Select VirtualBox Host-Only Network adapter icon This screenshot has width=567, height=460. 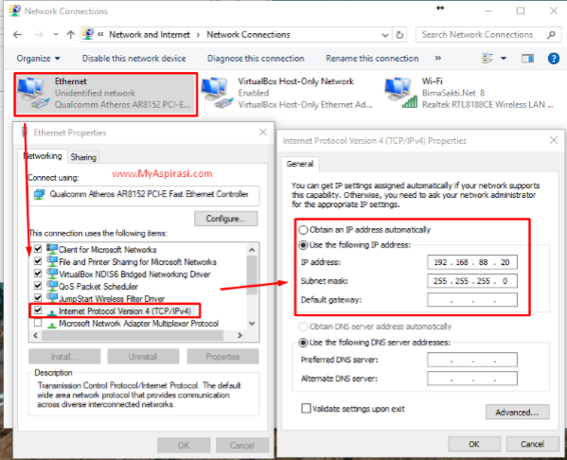218,93
